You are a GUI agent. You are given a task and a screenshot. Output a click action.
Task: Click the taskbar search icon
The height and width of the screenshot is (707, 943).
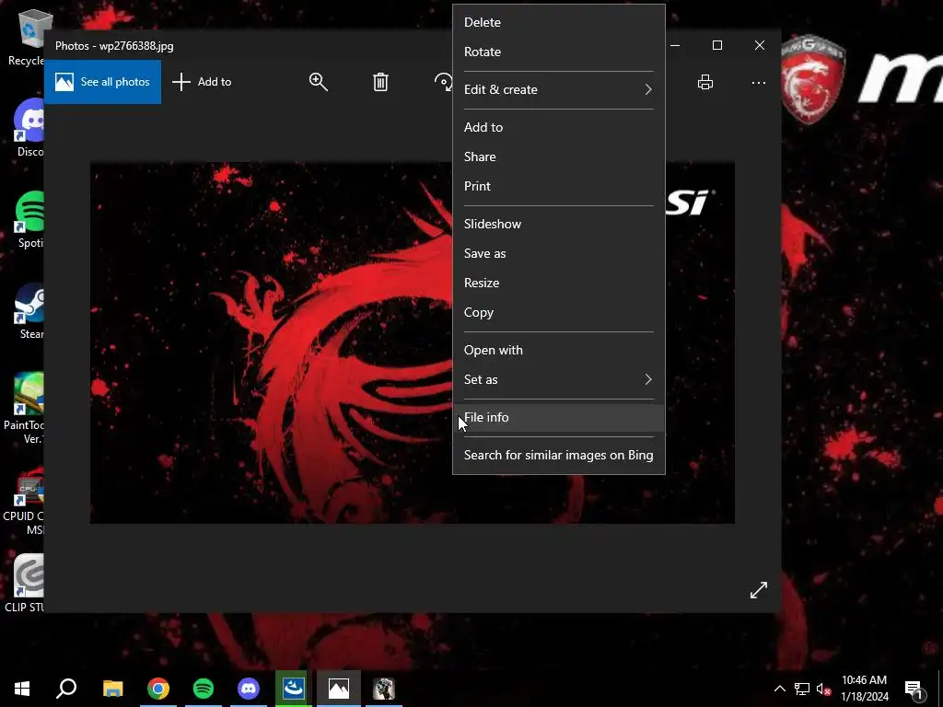tap(66, 689)
